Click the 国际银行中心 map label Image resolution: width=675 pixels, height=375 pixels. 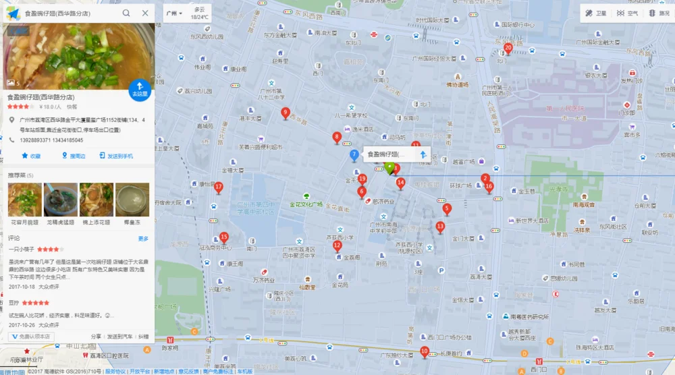point(518,25)
